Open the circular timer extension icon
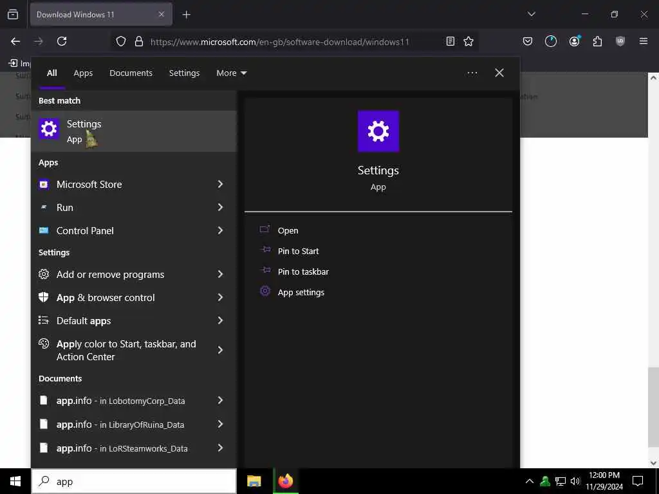The image size is (659, 494). point(551,41)
